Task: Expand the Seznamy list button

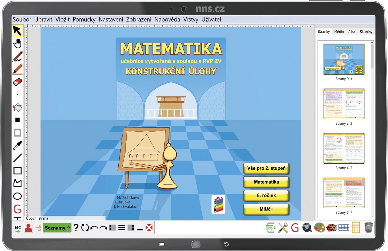Action: point(57,228)
